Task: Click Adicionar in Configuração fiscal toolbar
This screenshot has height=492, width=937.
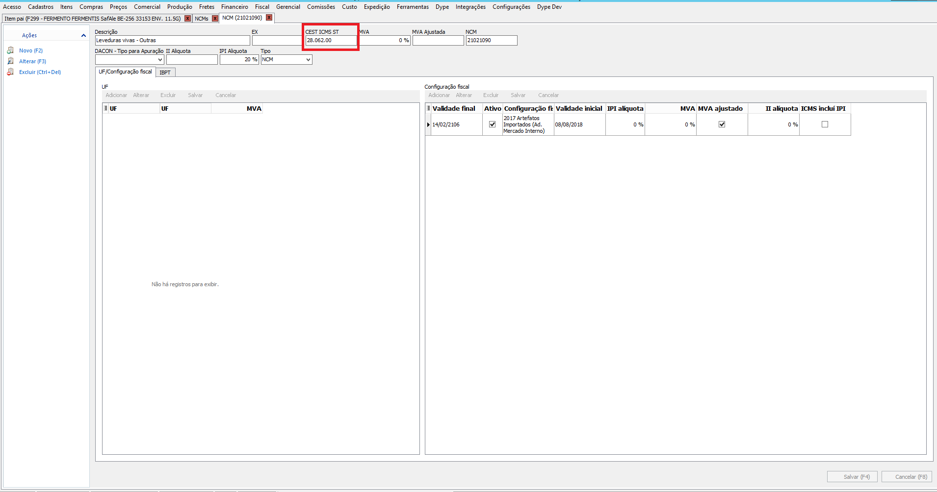Action: 439,95
